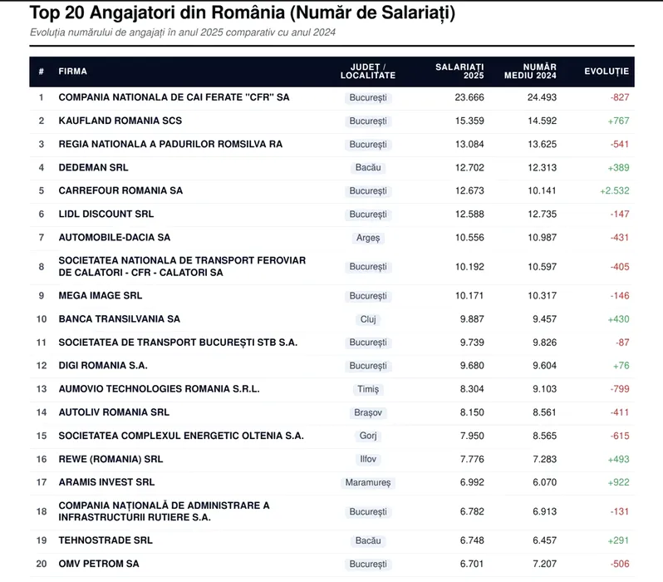The image size is (663, 582).
Task: Click the Gorj county badge
Action: click(368, 436)
